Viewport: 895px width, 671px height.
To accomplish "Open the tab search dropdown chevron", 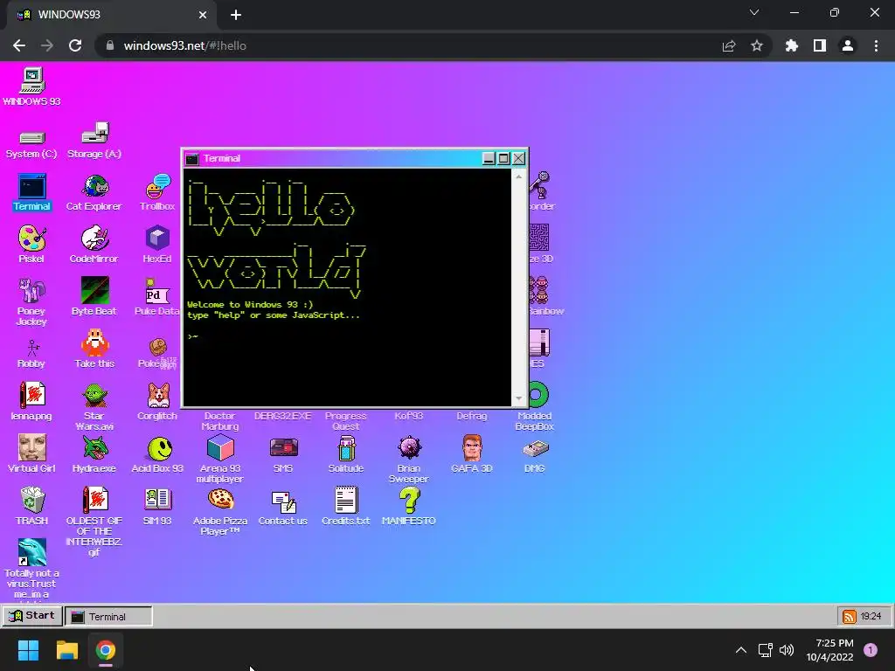I will [x=754, y=12].
